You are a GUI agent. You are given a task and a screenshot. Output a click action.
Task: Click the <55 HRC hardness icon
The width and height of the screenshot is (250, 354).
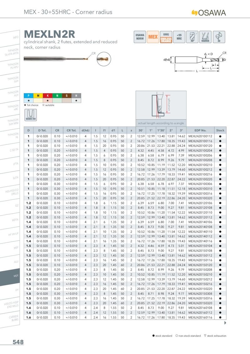(x=179, y=37)
